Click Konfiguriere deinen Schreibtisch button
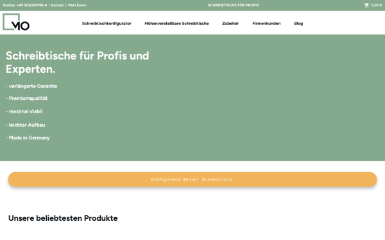 click(x=193, y=179)
